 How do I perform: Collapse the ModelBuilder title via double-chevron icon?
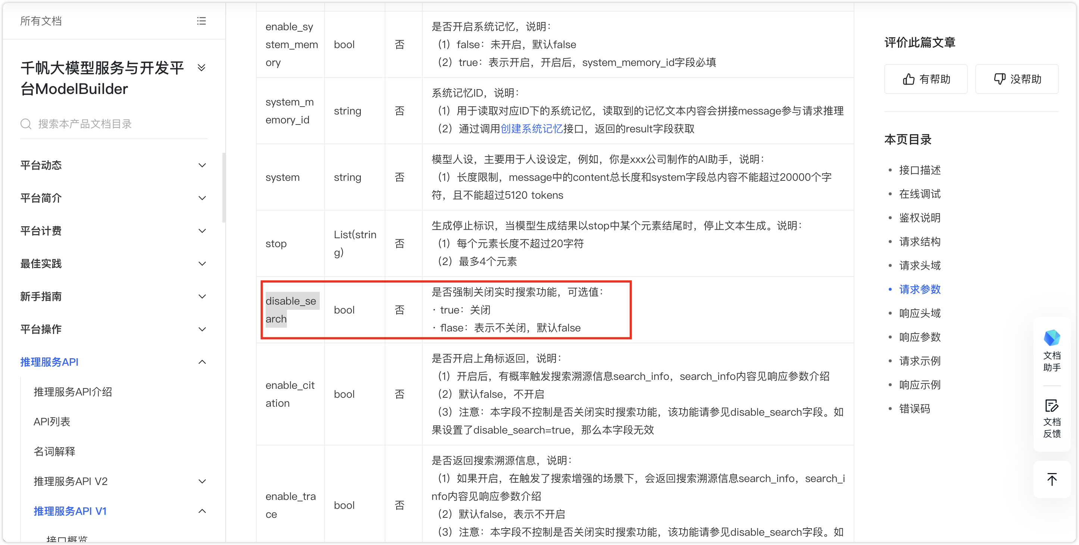[x=202, y=67]
